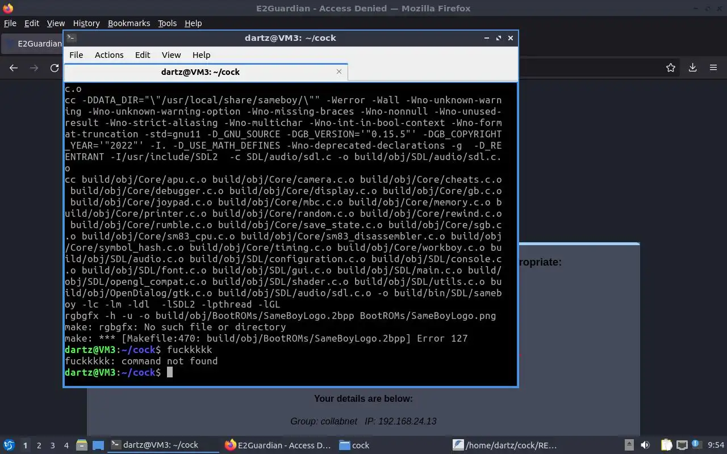This screenshot has width=727, height=454.
Task: Click the notification tray icon beside clock
Action: click(697, 445)
